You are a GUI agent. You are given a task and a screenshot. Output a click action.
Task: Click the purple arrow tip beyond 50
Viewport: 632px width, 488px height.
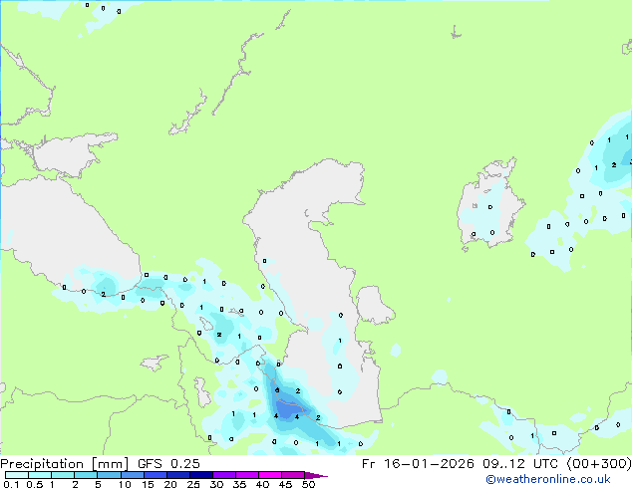pos(316,475)
